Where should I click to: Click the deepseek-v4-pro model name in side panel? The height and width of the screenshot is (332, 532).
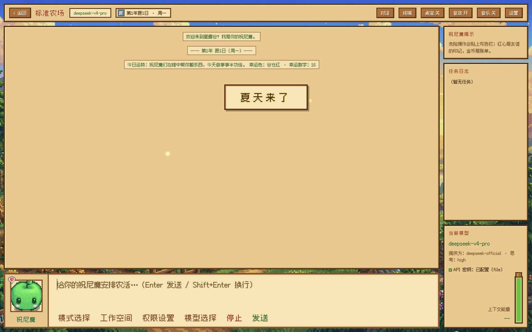click(x=469, y=244)
